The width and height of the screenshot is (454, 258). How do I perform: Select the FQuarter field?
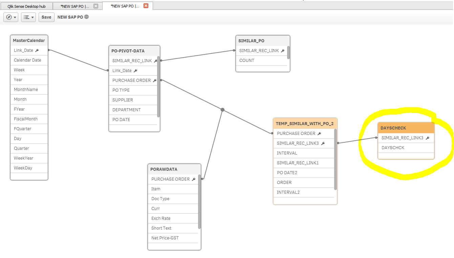pos(29,129)
